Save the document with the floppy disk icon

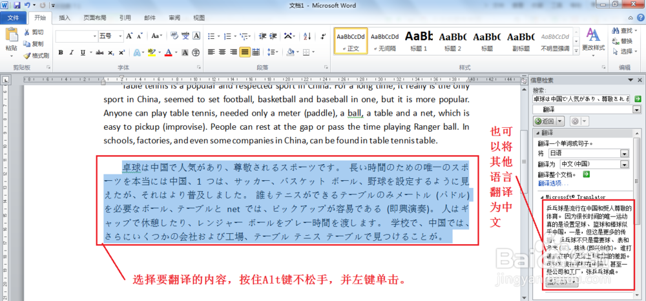coord(17,6)
